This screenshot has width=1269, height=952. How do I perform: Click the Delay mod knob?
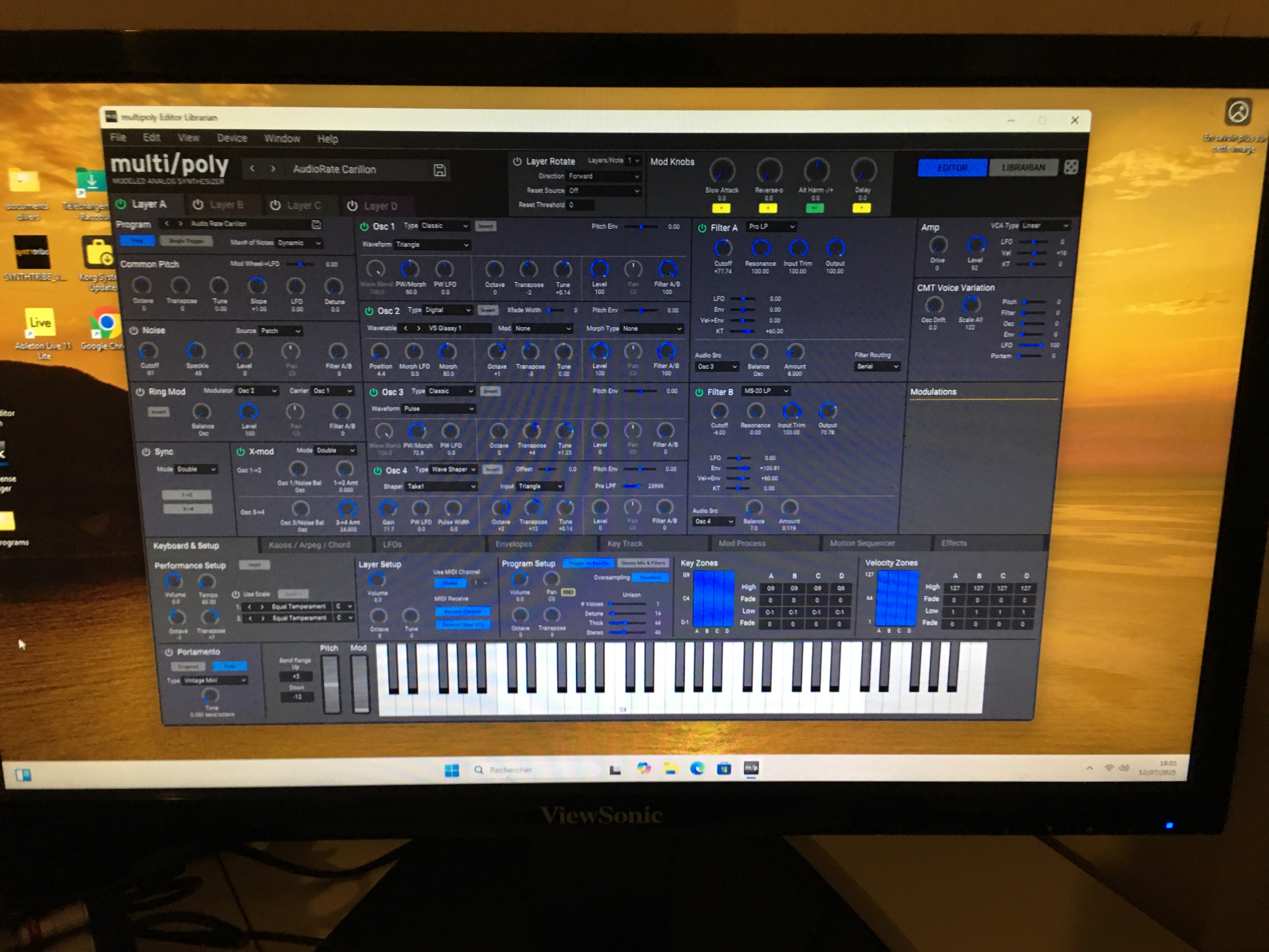click(x=863, y=171)
